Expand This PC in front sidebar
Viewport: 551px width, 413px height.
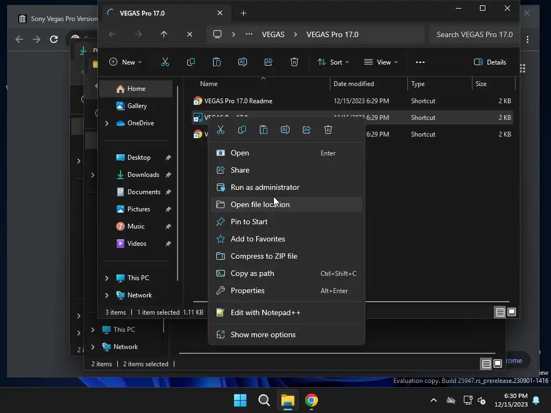(107, 278)
